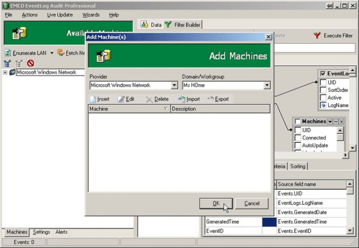Click the Data tab icon
The height and width of the screenshot is (248, 359).
[x=144, y=24]
